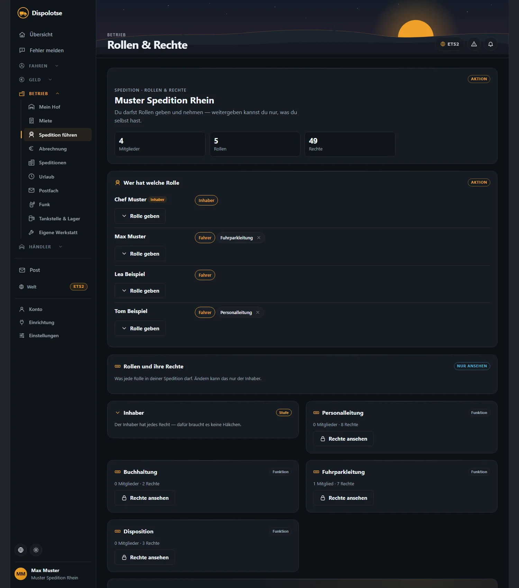Remove Fuhrparkleitung role from Max Muster
The image size is (519, 588).
click(x=259, y=238)
